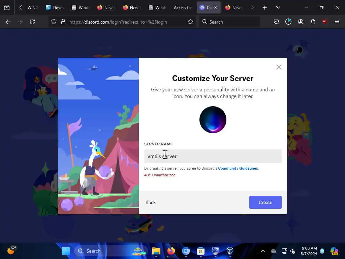The height and width of the screenshot is (259, 345).
Task: Click the taskbar Search box
Action: (111, 251)
